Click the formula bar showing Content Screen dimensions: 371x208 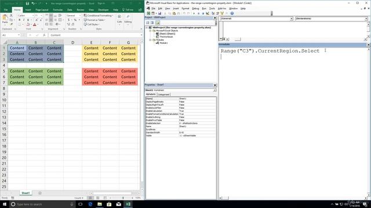click(x=94, y=35)
